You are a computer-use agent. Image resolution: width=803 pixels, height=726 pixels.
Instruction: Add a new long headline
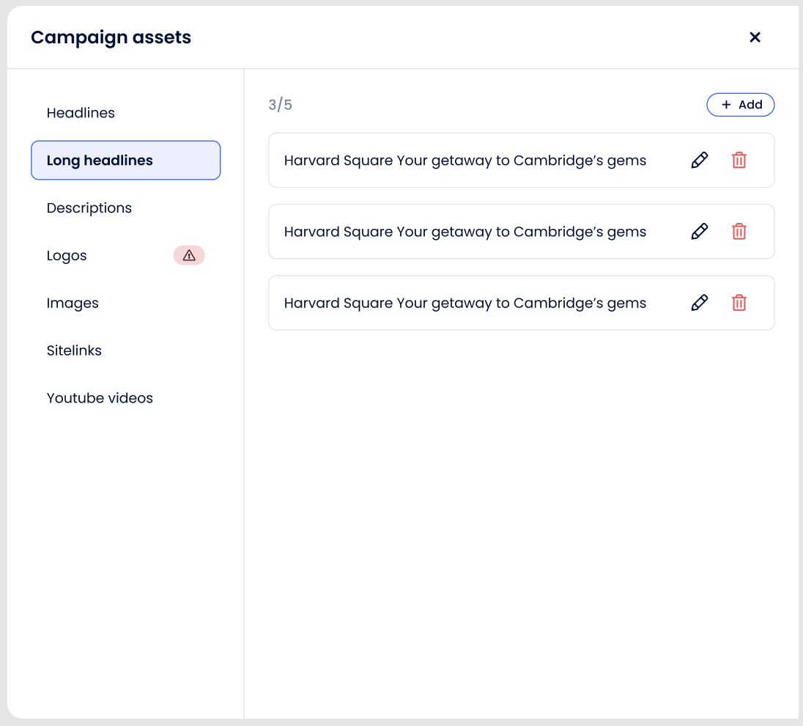click(741, 105)
